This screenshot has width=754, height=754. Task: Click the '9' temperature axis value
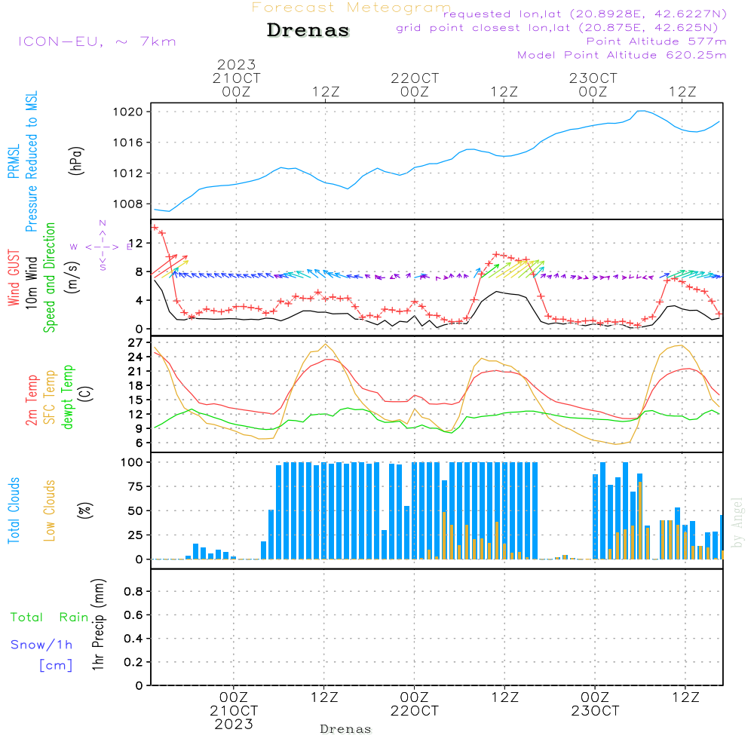(x=139, y=428)
